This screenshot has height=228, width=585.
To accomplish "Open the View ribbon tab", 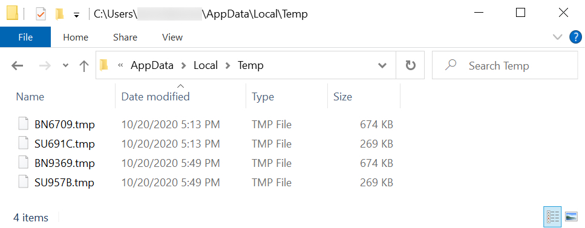I will tap(172, 37).
